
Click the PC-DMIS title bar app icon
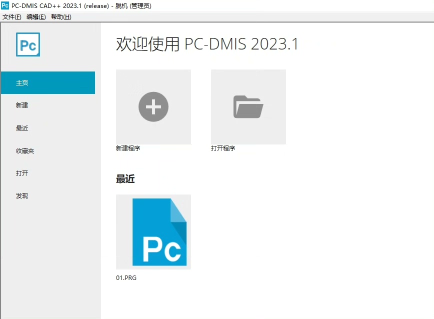click(x=5, y=5)
